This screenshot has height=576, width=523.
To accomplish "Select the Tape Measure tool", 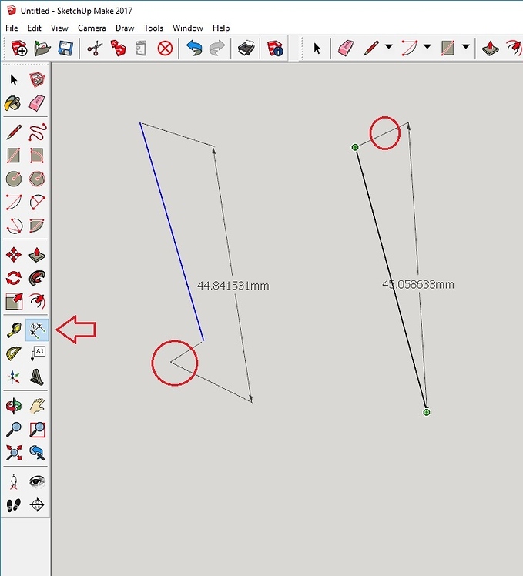I will [x=14, y=330].
